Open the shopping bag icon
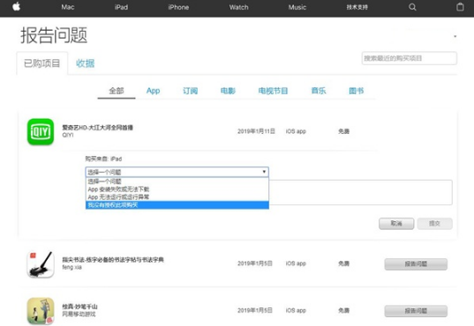The width and height of the screenshot is (474, 326). (x=460, y=7)
